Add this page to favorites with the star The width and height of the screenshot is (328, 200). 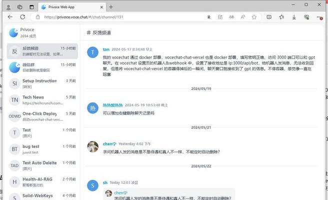[254, 17]
